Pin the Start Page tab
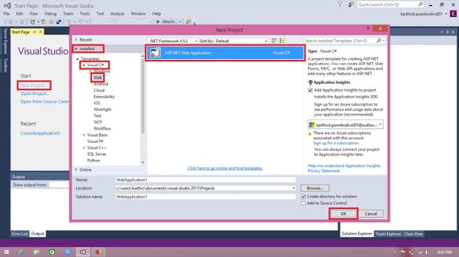 pyautogui.click(x=35, y=32)
